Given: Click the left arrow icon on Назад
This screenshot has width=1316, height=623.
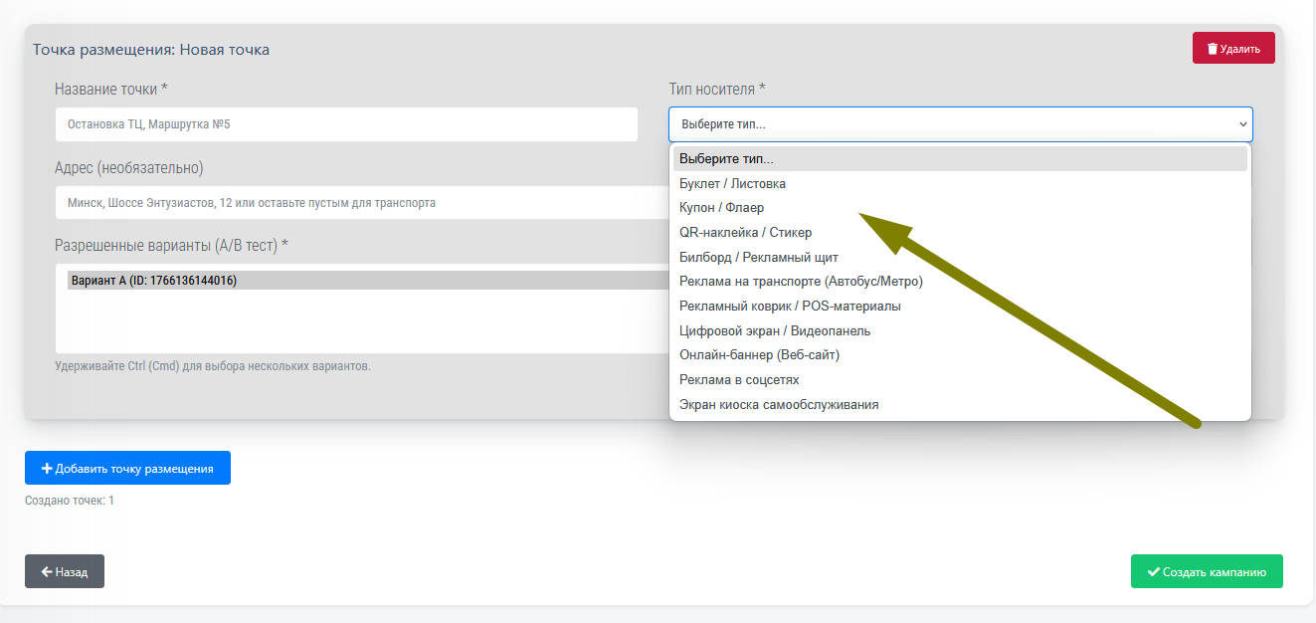Looking at the screenshot, I should 47,572.
